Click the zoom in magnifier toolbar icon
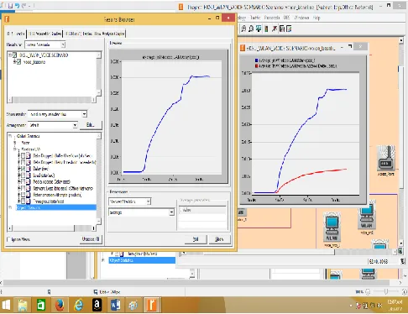Image resolution: width=408 pixels, height=314 pixels. pos(243,29)
